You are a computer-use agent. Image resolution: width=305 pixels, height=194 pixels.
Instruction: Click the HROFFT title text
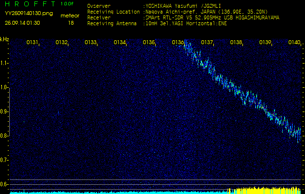pos(29,4)
